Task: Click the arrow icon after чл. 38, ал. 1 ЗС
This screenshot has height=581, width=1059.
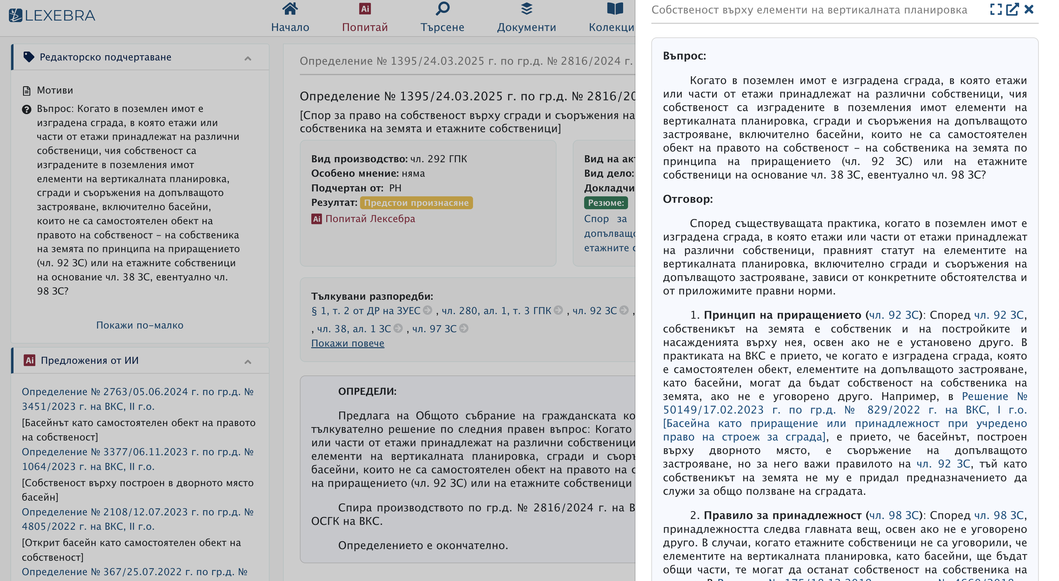Action: click(x=398, y=328)
